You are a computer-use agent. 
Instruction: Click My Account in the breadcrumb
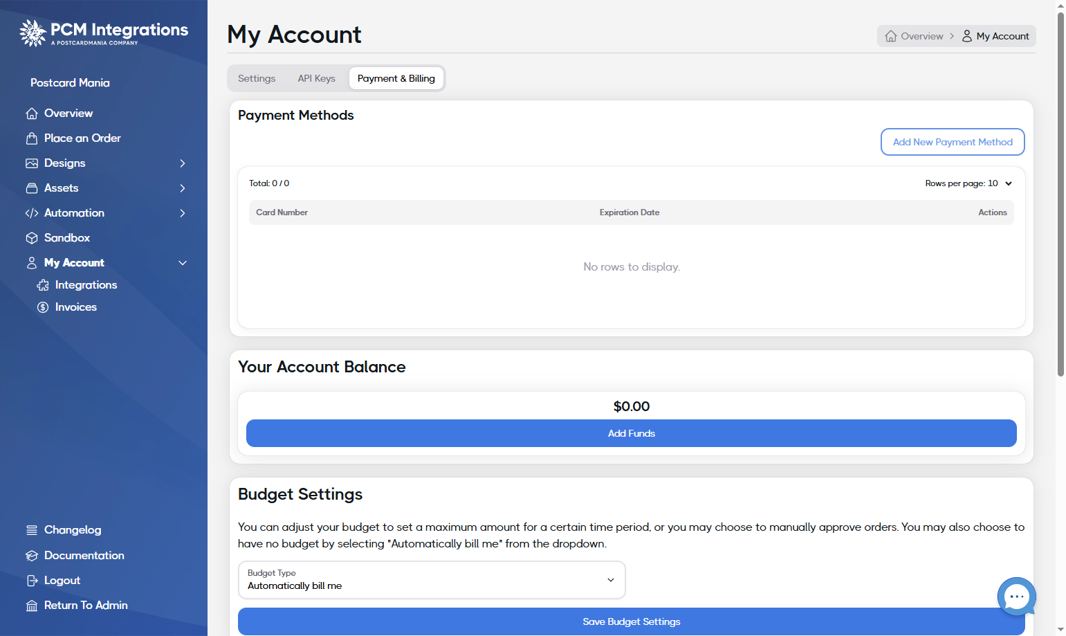coord(995,36)
